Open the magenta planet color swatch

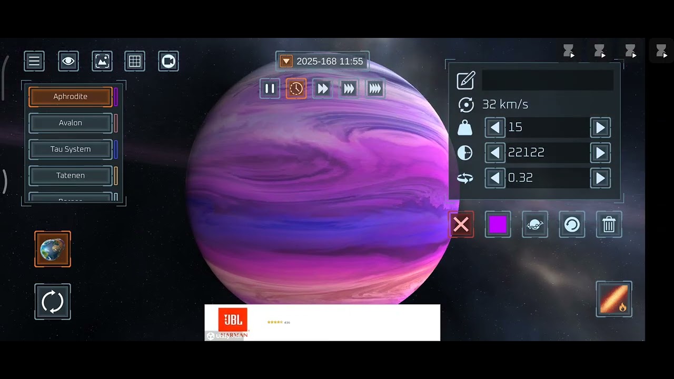pos(498,225)
